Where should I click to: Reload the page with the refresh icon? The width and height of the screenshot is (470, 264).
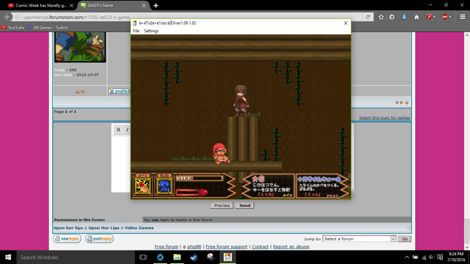[368, 17]
